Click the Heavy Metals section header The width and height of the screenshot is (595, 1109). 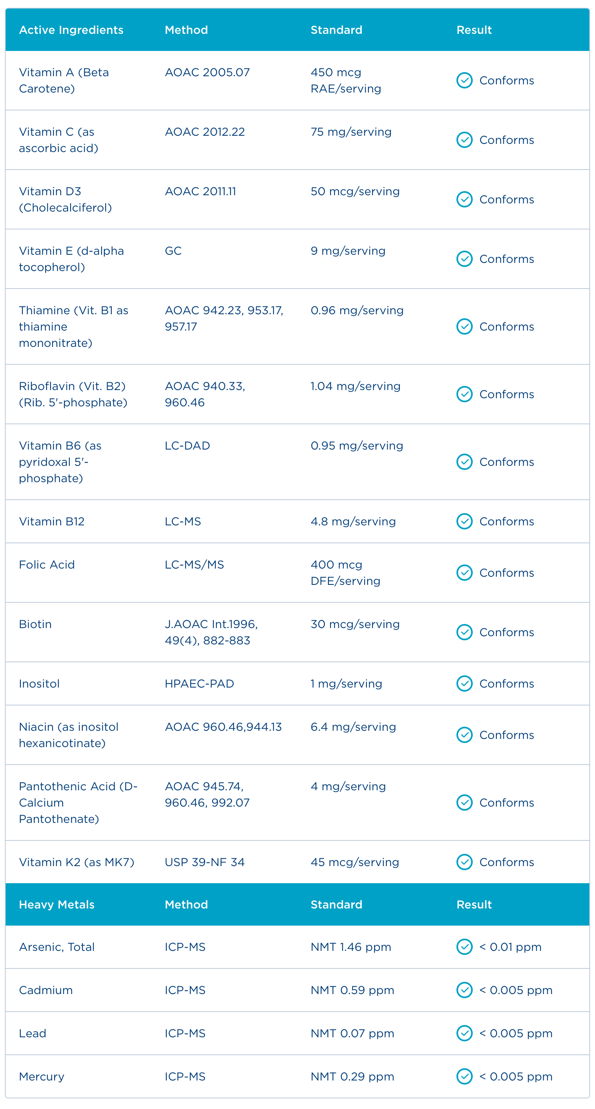point(56,904)
